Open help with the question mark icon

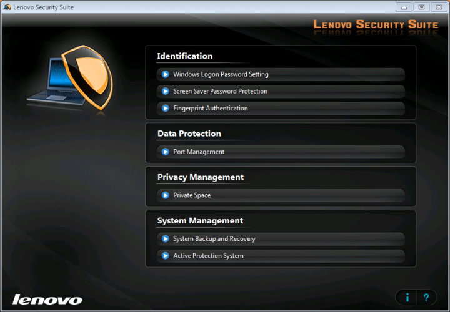tap(426, 298)
